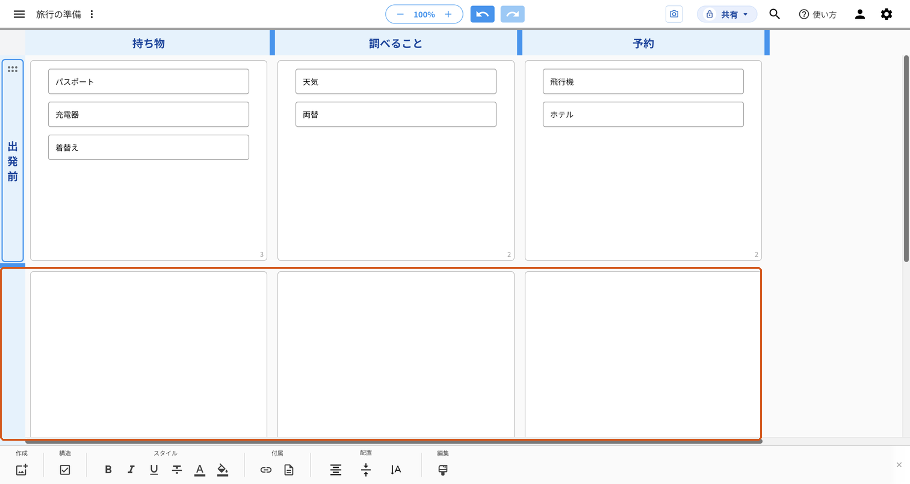Insert a link with the chain icon
This screenshot has width=910, height=484.
266,470
